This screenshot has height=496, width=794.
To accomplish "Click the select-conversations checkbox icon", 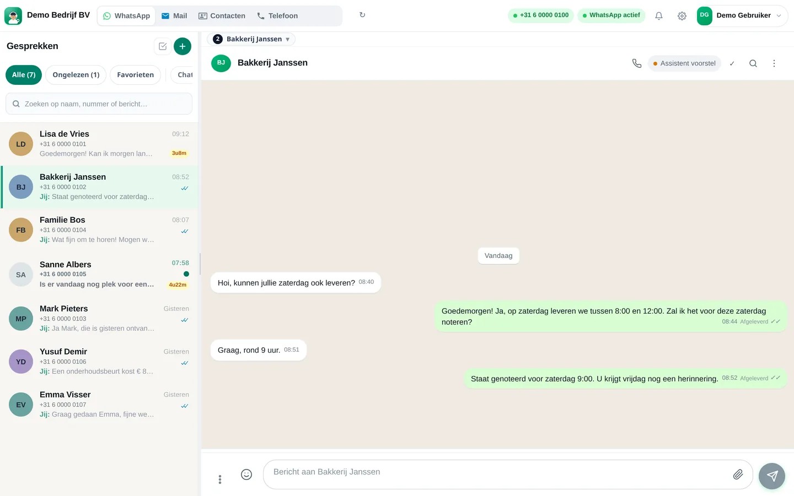I will pos(163,46).
